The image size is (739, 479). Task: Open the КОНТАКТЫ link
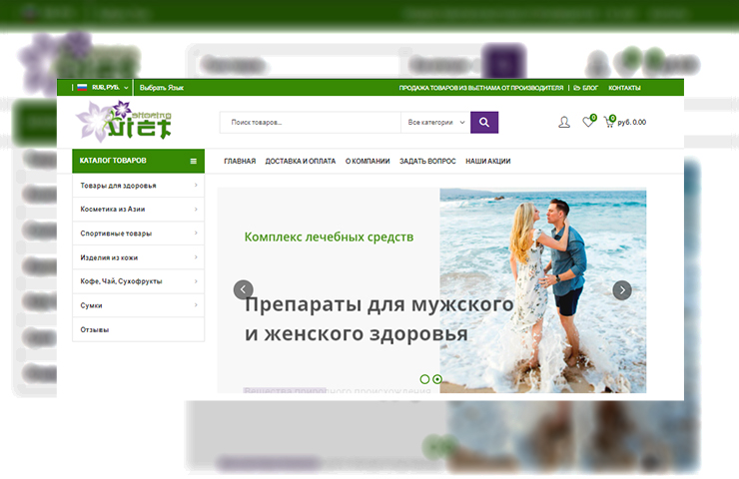(x=624, y=88)
